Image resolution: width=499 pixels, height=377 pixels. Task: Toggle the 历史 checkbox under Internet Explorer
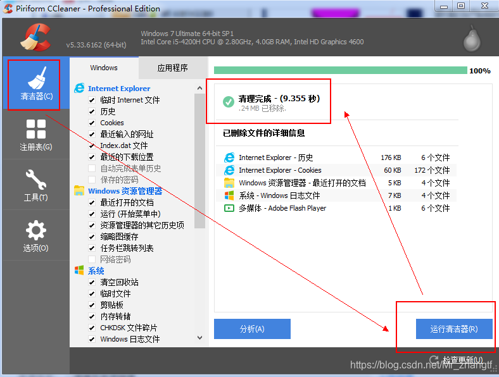point(92,111)
